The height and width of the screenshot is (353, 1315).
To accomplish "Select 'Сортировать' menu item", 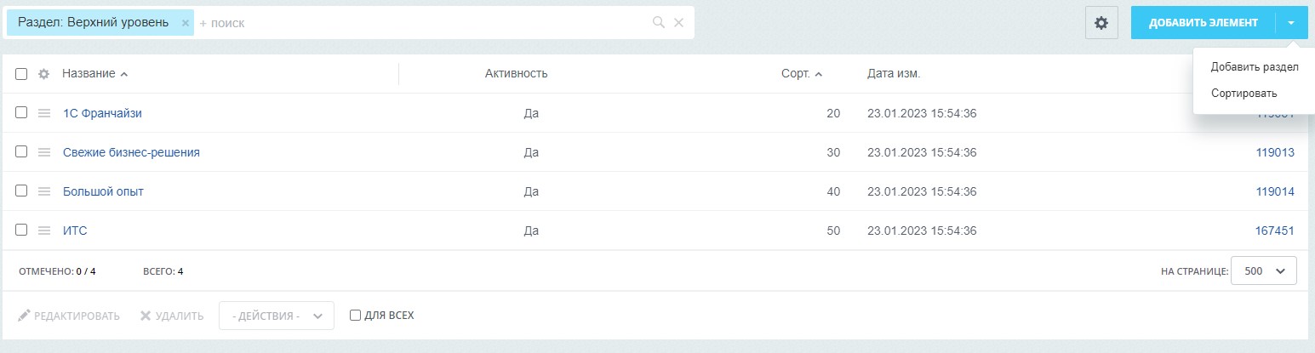I will pos(1244,93).
